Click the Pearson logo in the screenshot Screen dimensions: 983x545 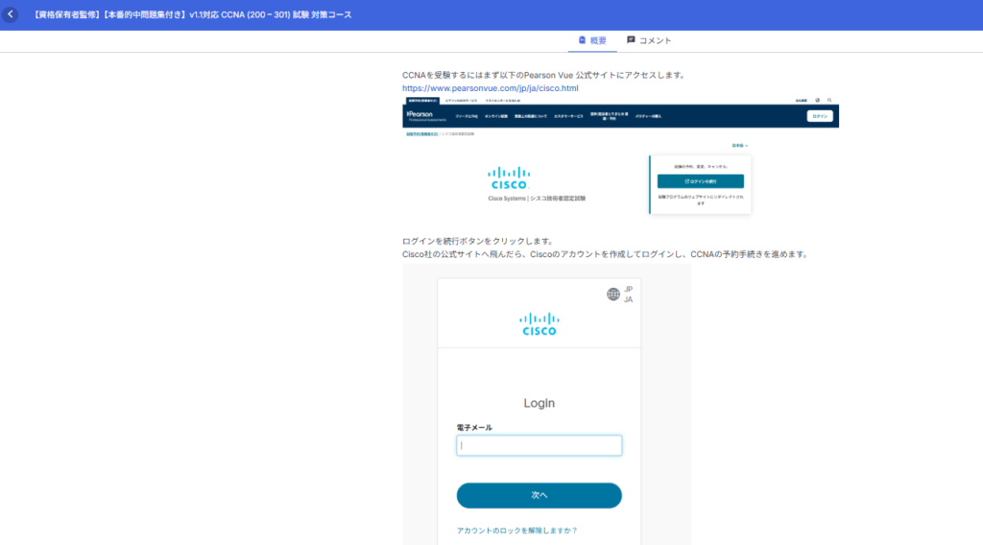click(420, 115)
